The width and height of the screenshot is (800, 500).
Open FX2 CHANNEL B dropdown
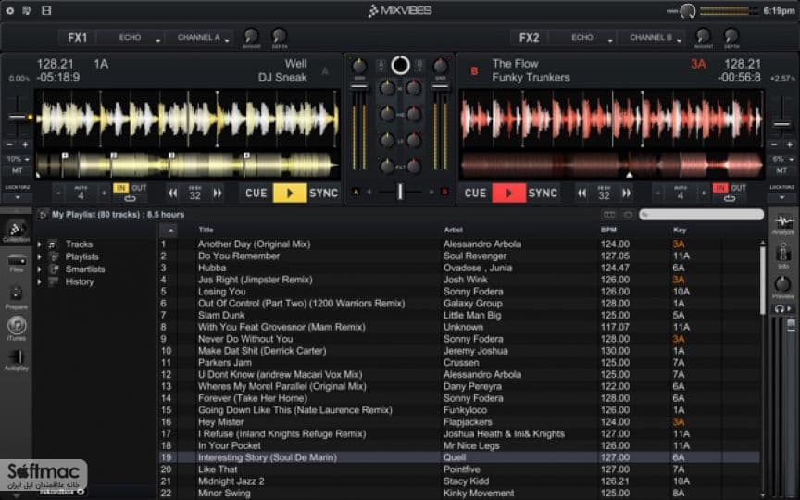coord(651,37)
